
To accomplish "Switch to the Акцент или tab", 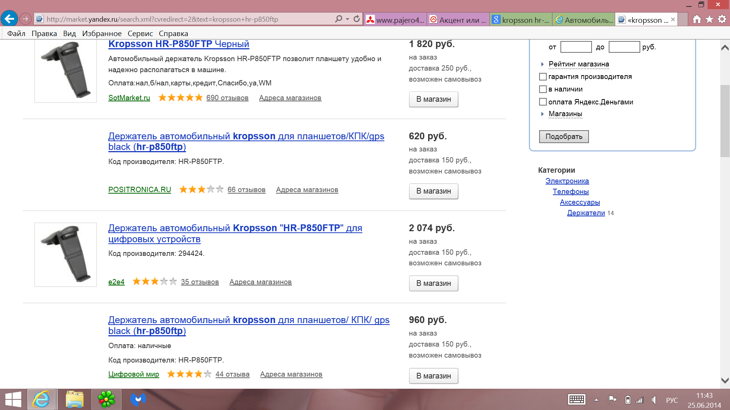I will coord(458,20).
